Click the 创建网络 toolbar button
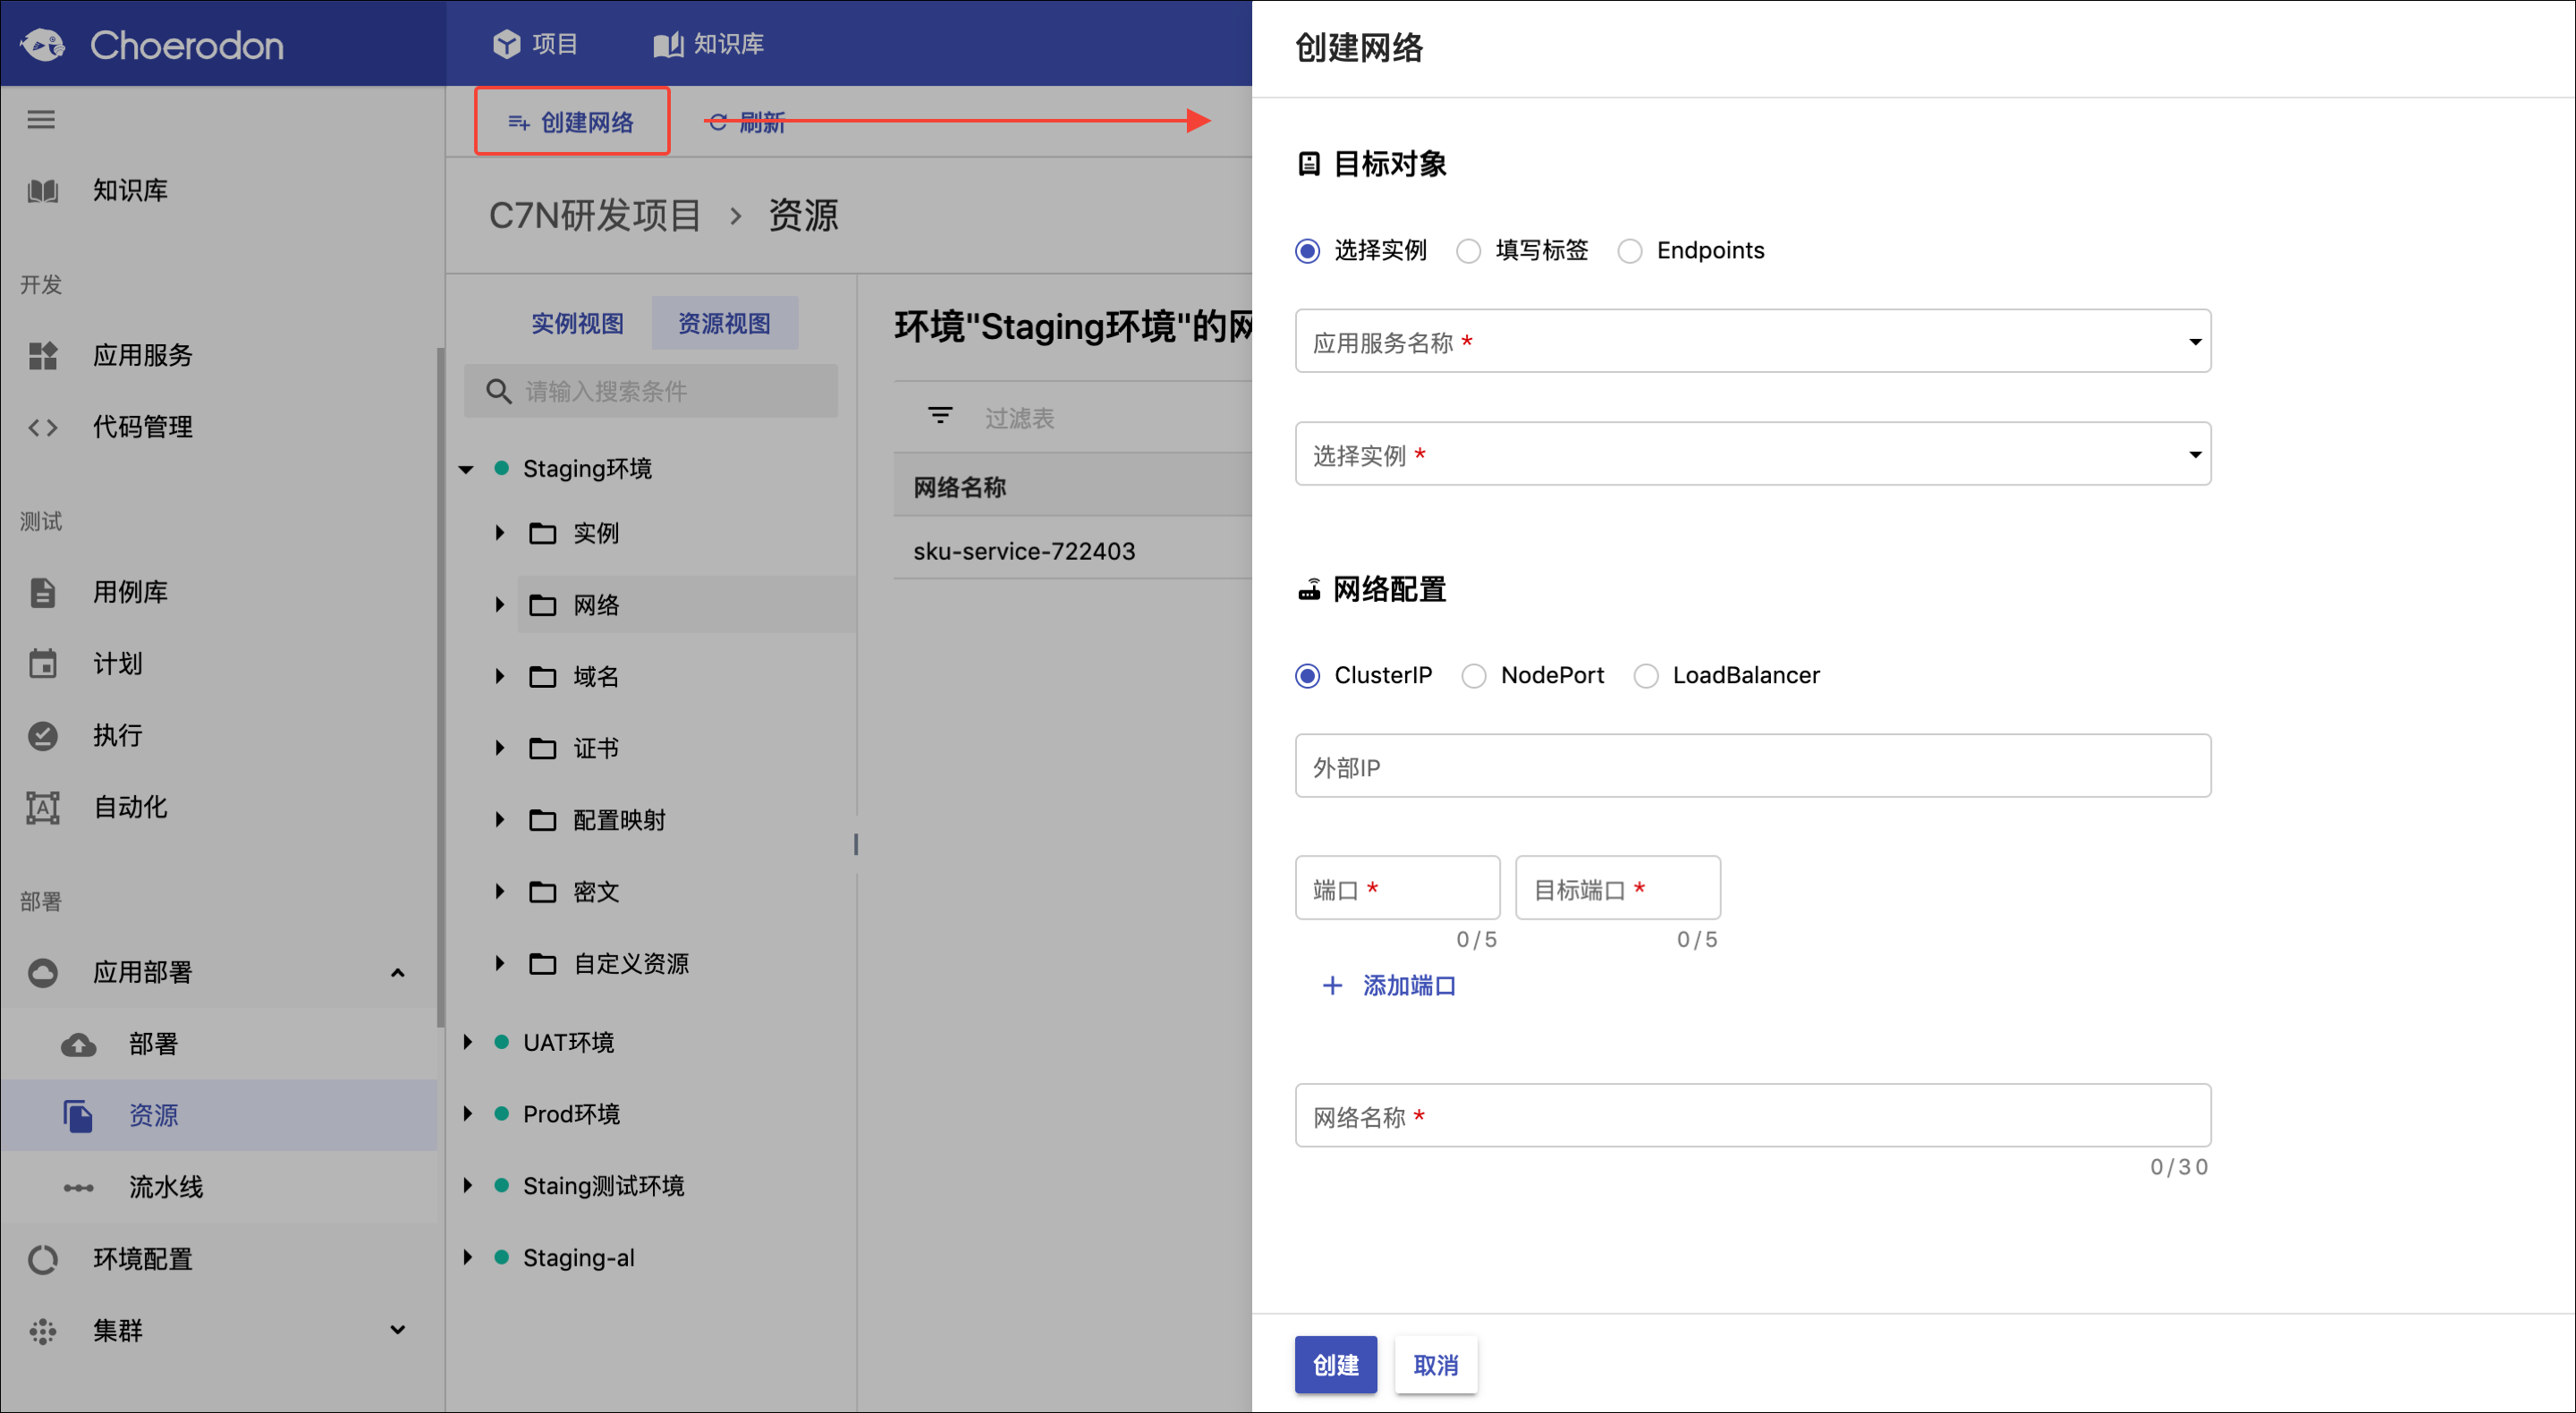2576x1413 pixels. 572,122
